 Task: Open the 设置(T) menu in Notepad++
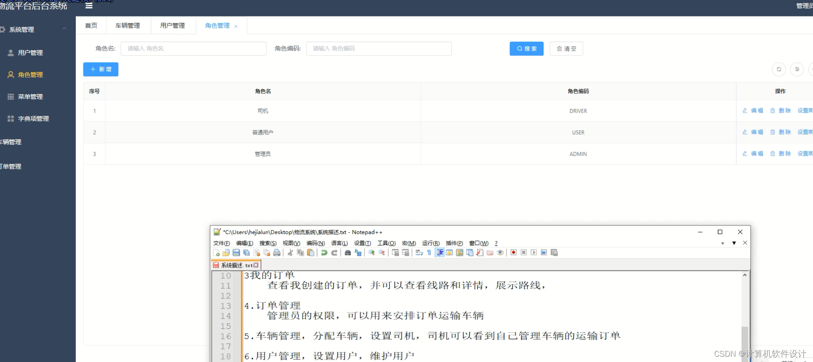[362, 243]
